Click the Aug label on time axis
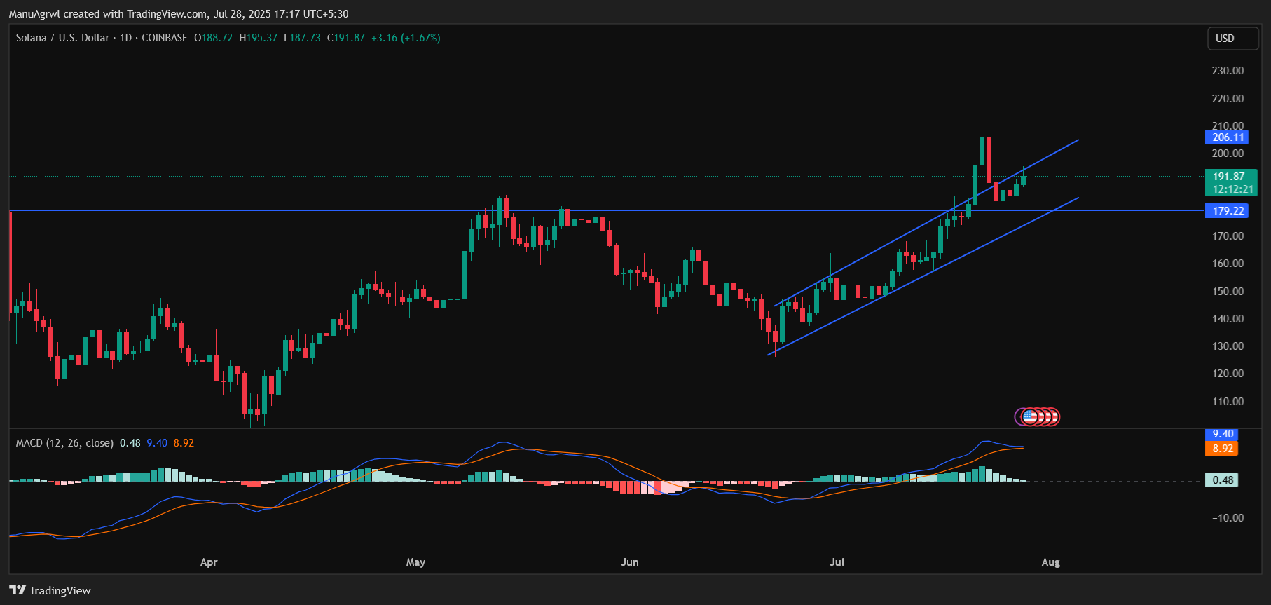The image size is (1271, 605). coord(1050,562)
